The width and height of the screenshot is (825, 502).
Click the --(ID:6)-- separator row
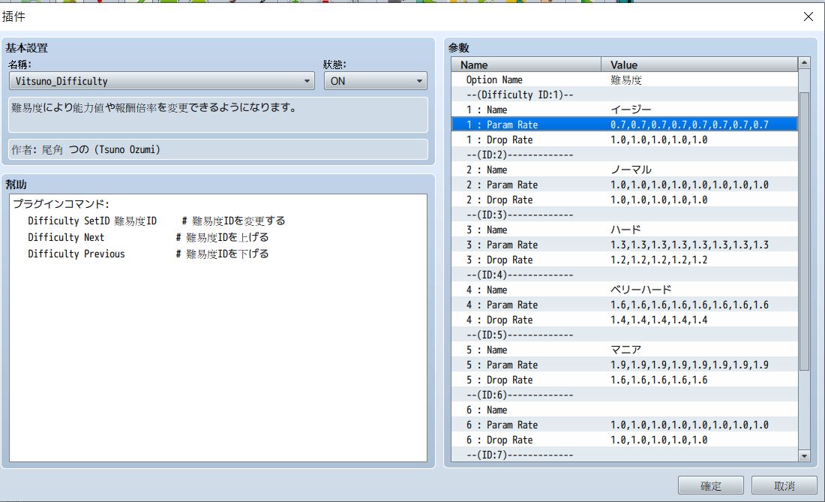pos(625,395)
